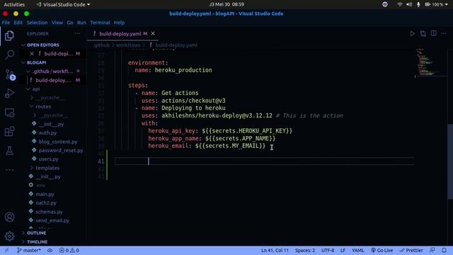Show additional activity bar views ellipsis
Screen dimensions: 453x255
(x=9, y=170)
